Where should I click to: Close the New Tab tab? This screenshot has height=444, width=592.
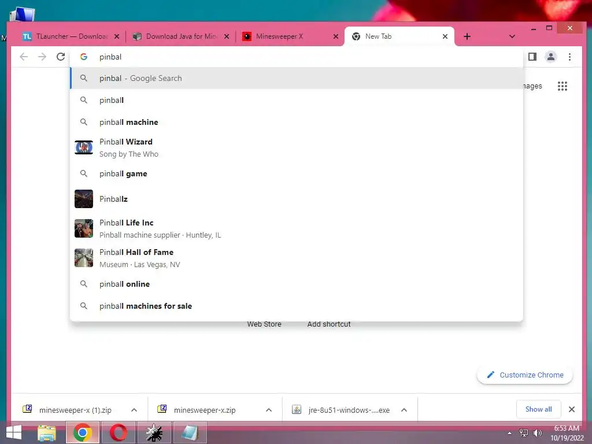445,36
